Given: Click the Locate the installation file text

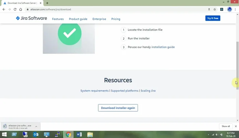Looking at the screenshot, I should [x=145, y=30].
